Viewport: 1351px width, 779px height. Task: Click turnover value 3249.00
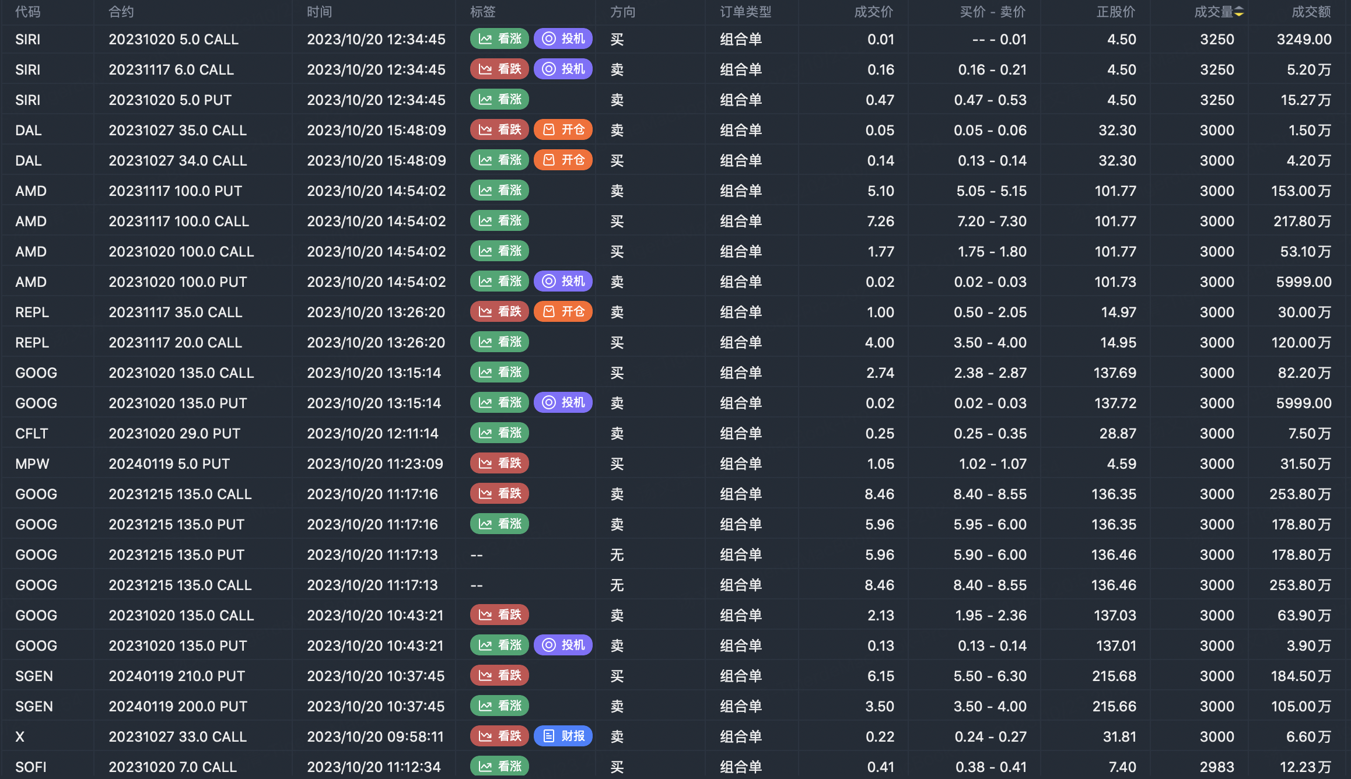(x=1304, y=40)
